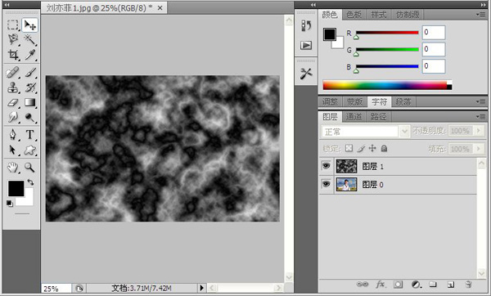Swap foreground and background colors

[30, 182]
